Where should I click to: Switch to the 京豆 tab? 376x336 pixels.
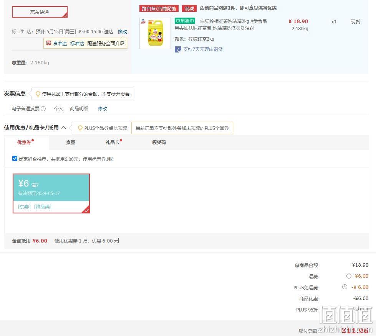click(71, 143)
